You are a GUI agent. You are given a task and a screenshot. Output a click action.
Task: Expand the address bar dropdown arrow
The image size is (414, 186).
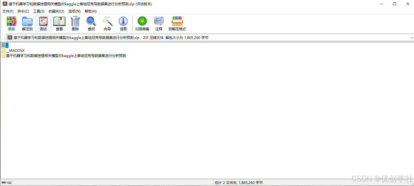pos(412,37)
